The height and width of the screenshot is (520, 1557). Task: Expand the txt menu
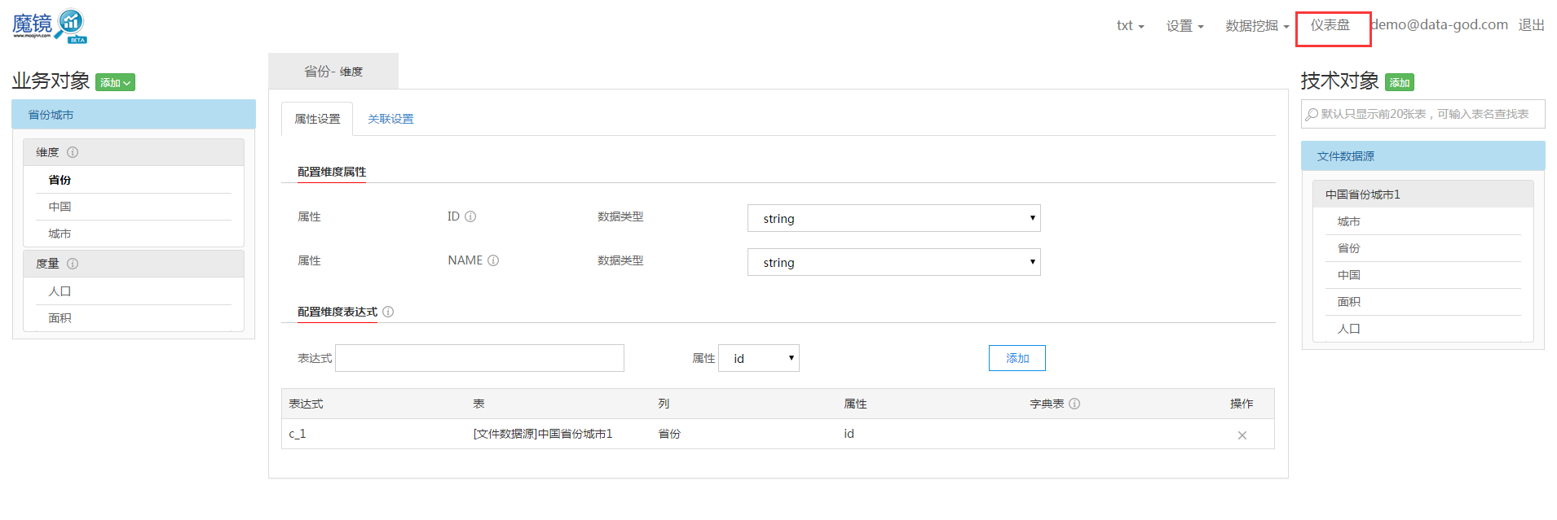click(1130, 26)
